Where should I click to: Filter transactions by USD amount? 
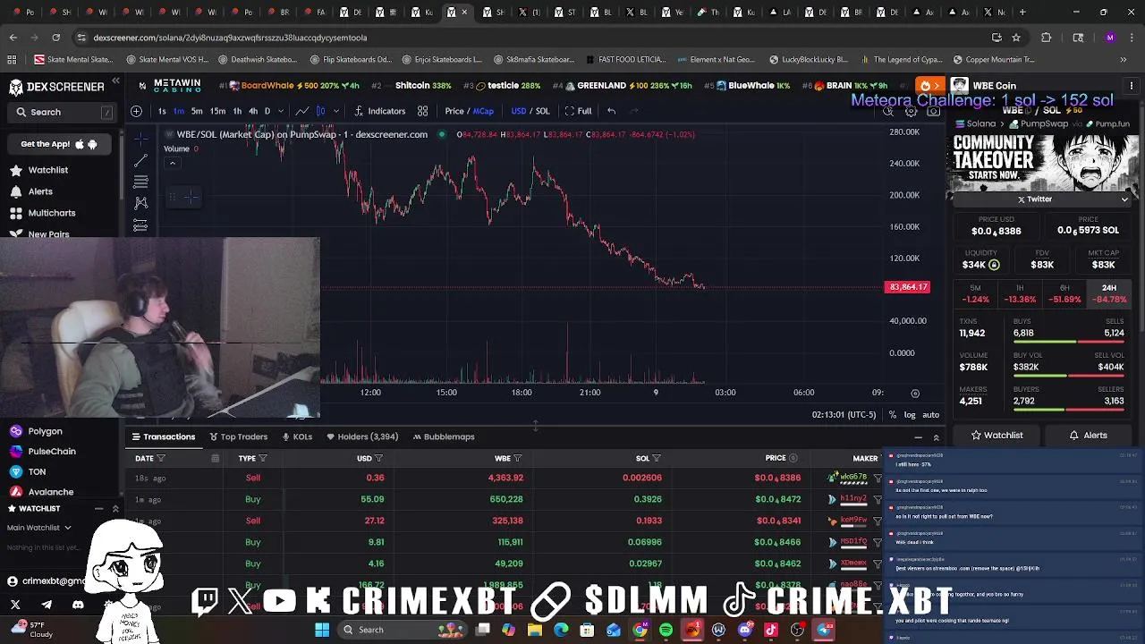[378, 458]
